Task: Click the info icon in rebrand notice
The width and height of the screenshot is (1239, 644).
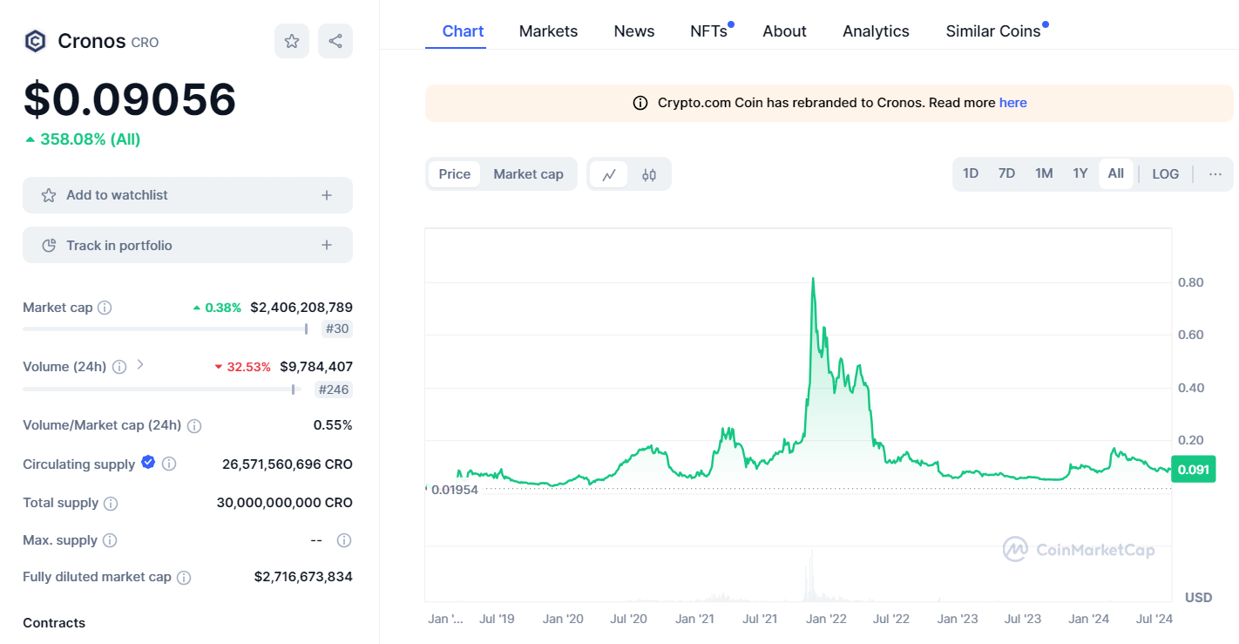Action: click(x=640, y=103)
